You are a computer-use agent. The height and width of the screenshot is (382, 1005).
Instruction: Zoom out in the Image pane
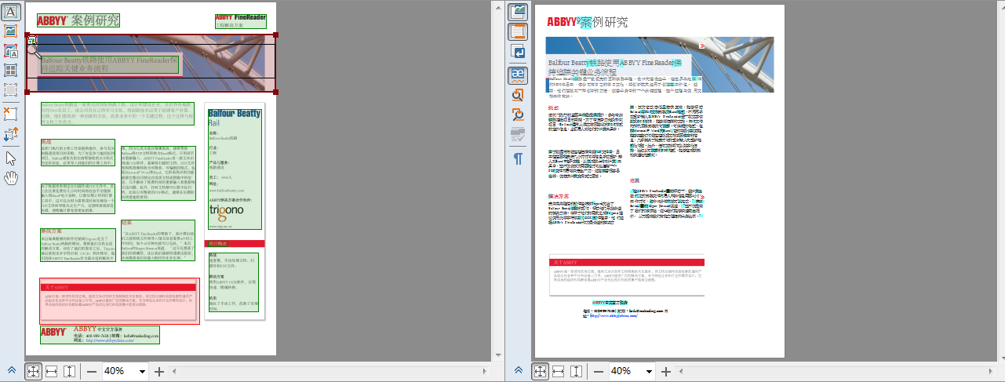(x=92, y=371)
